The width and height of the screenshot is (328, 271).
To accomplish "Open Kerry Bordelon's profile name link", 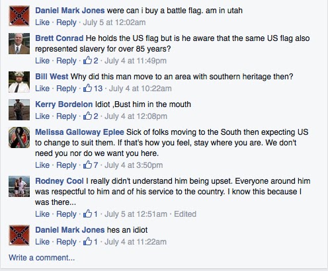I will tap(64, 104).
